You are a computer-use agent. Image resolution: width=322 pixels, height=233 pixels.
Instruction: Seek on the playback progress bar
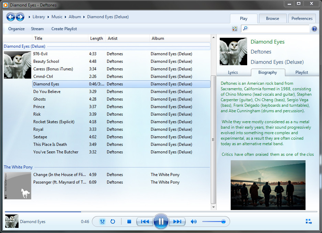tap(161, 211)
